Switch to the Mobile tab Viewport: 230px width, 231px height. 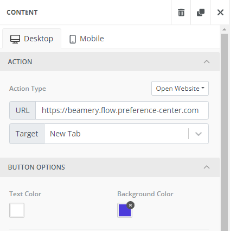coord(87,39)
